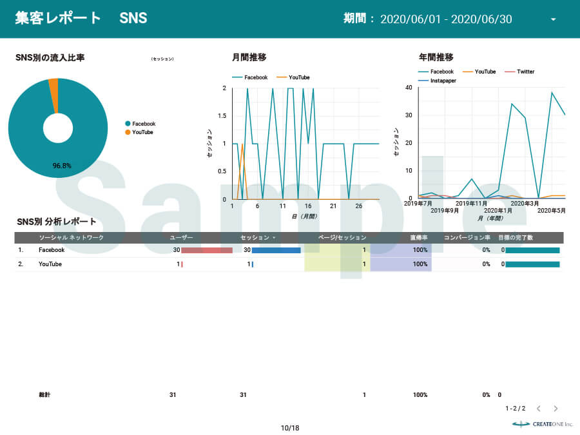Open the date range dropdown arrow
Image resolution: width=580 pixels, height=435 pixels.
click(x=553, y=19)
